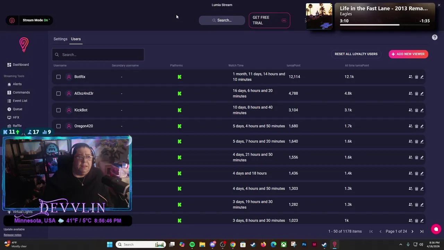The width and height of the screenshot is (444, 250).
Task: Delete the BotRix user with trash icon
Action: (x=416, y=77)
